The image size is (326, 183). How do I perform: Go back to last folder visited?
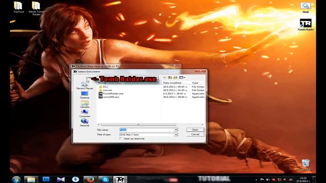[165, 78]
